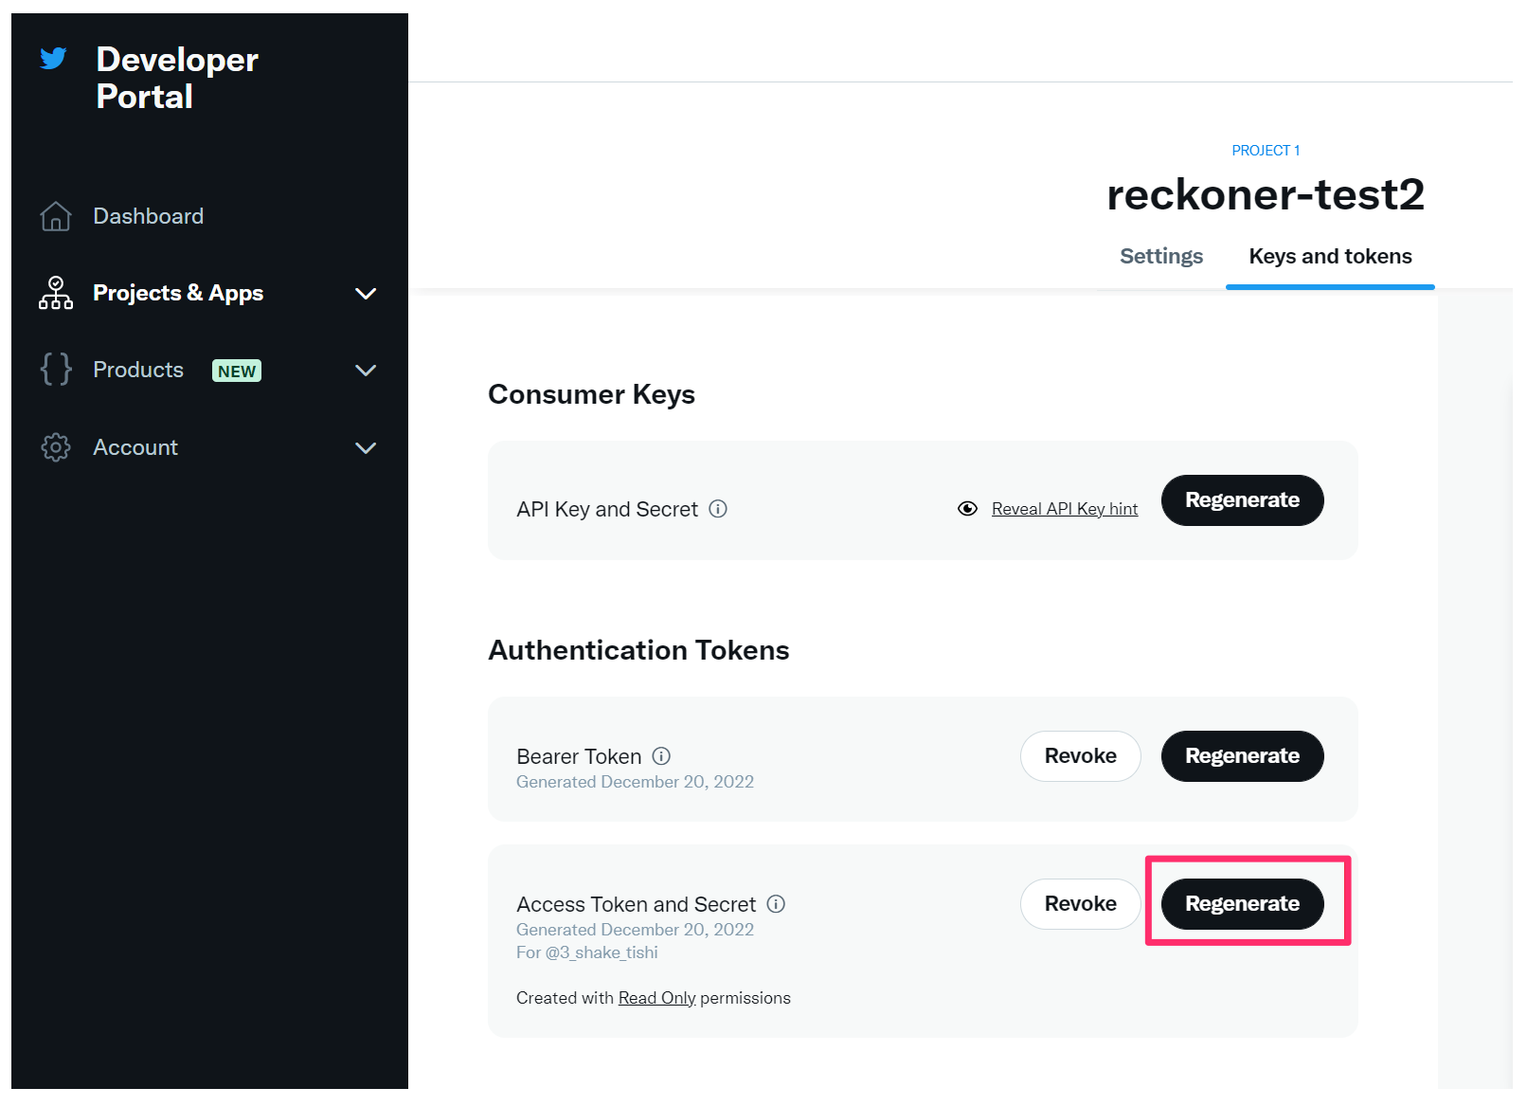Click the Account gear icon
Screen dimensions: 1527x1106
pyautogui.click(x=56, y=447)
